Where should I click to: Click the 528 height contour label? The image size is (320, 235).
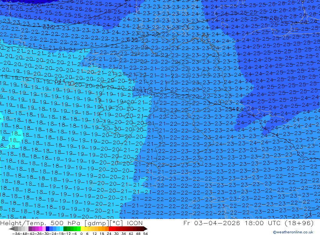pyautogui.click(x=48, y=27)
